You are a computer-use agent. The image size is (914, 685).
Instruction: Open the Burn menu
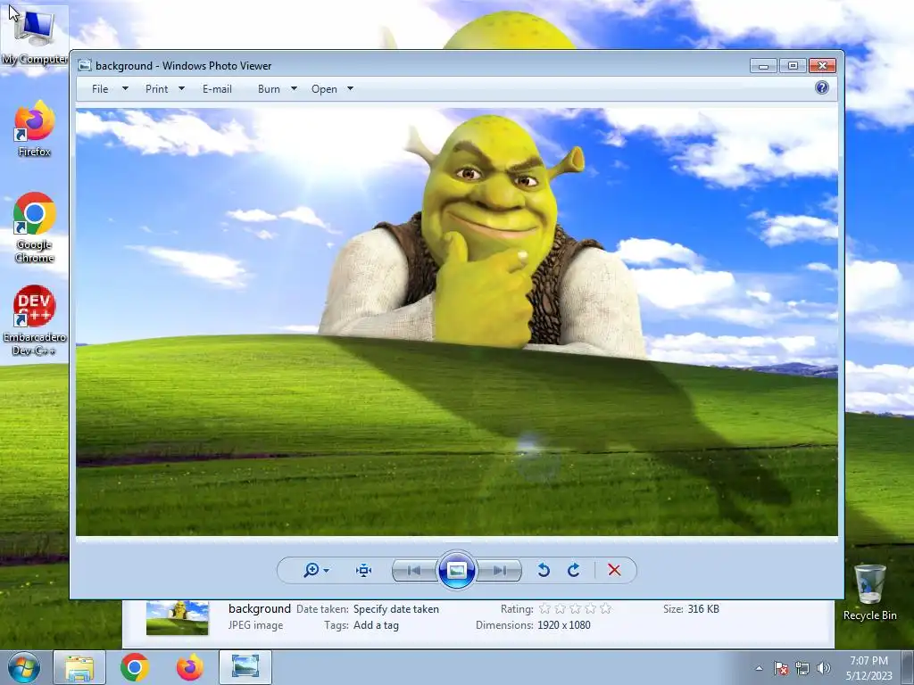click(269, 89)
